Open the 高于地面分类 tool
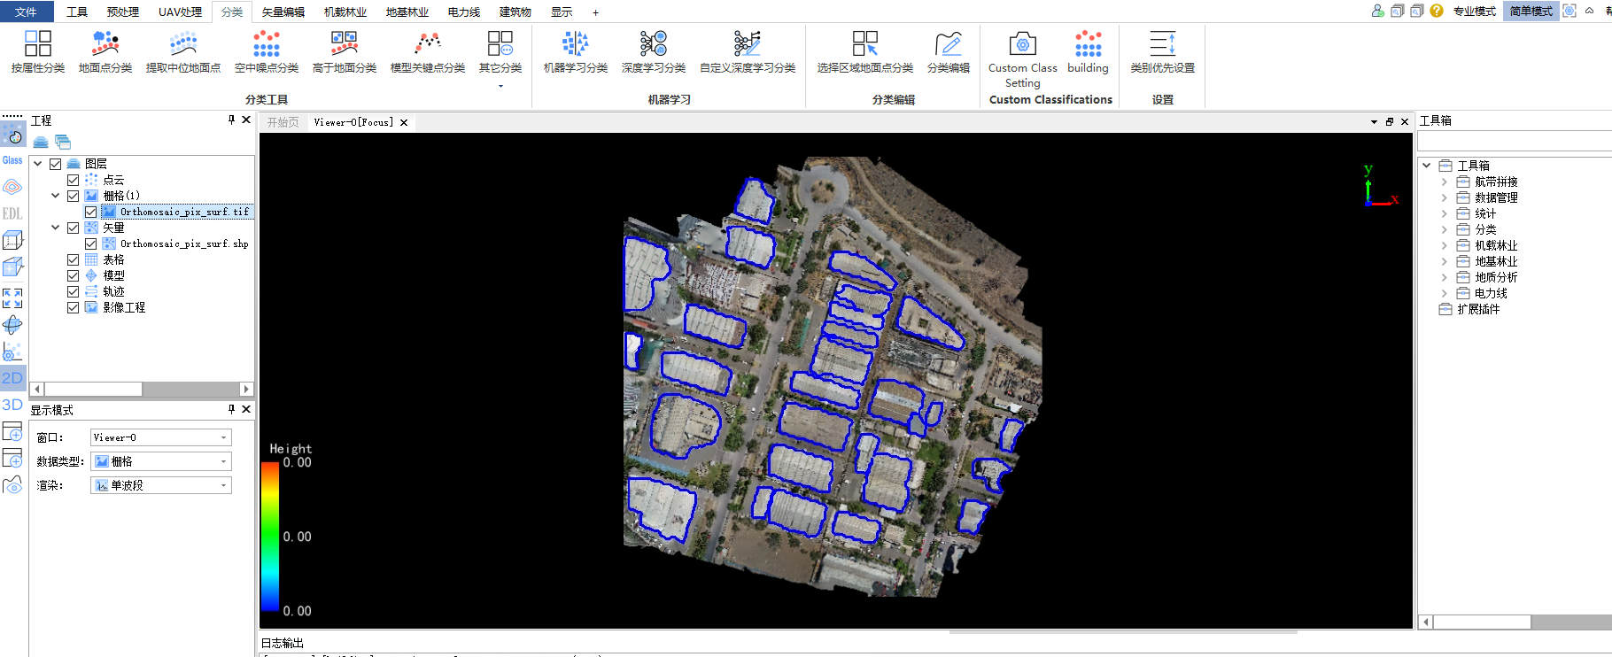The width and height of the screenshot is (1612, 657). [345, 51]
